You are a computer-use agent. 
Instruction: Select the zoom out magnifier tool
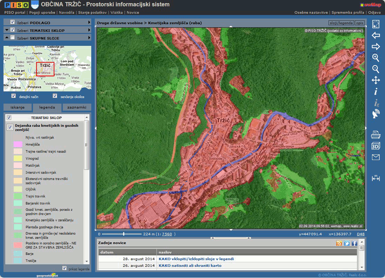(376, 69)
